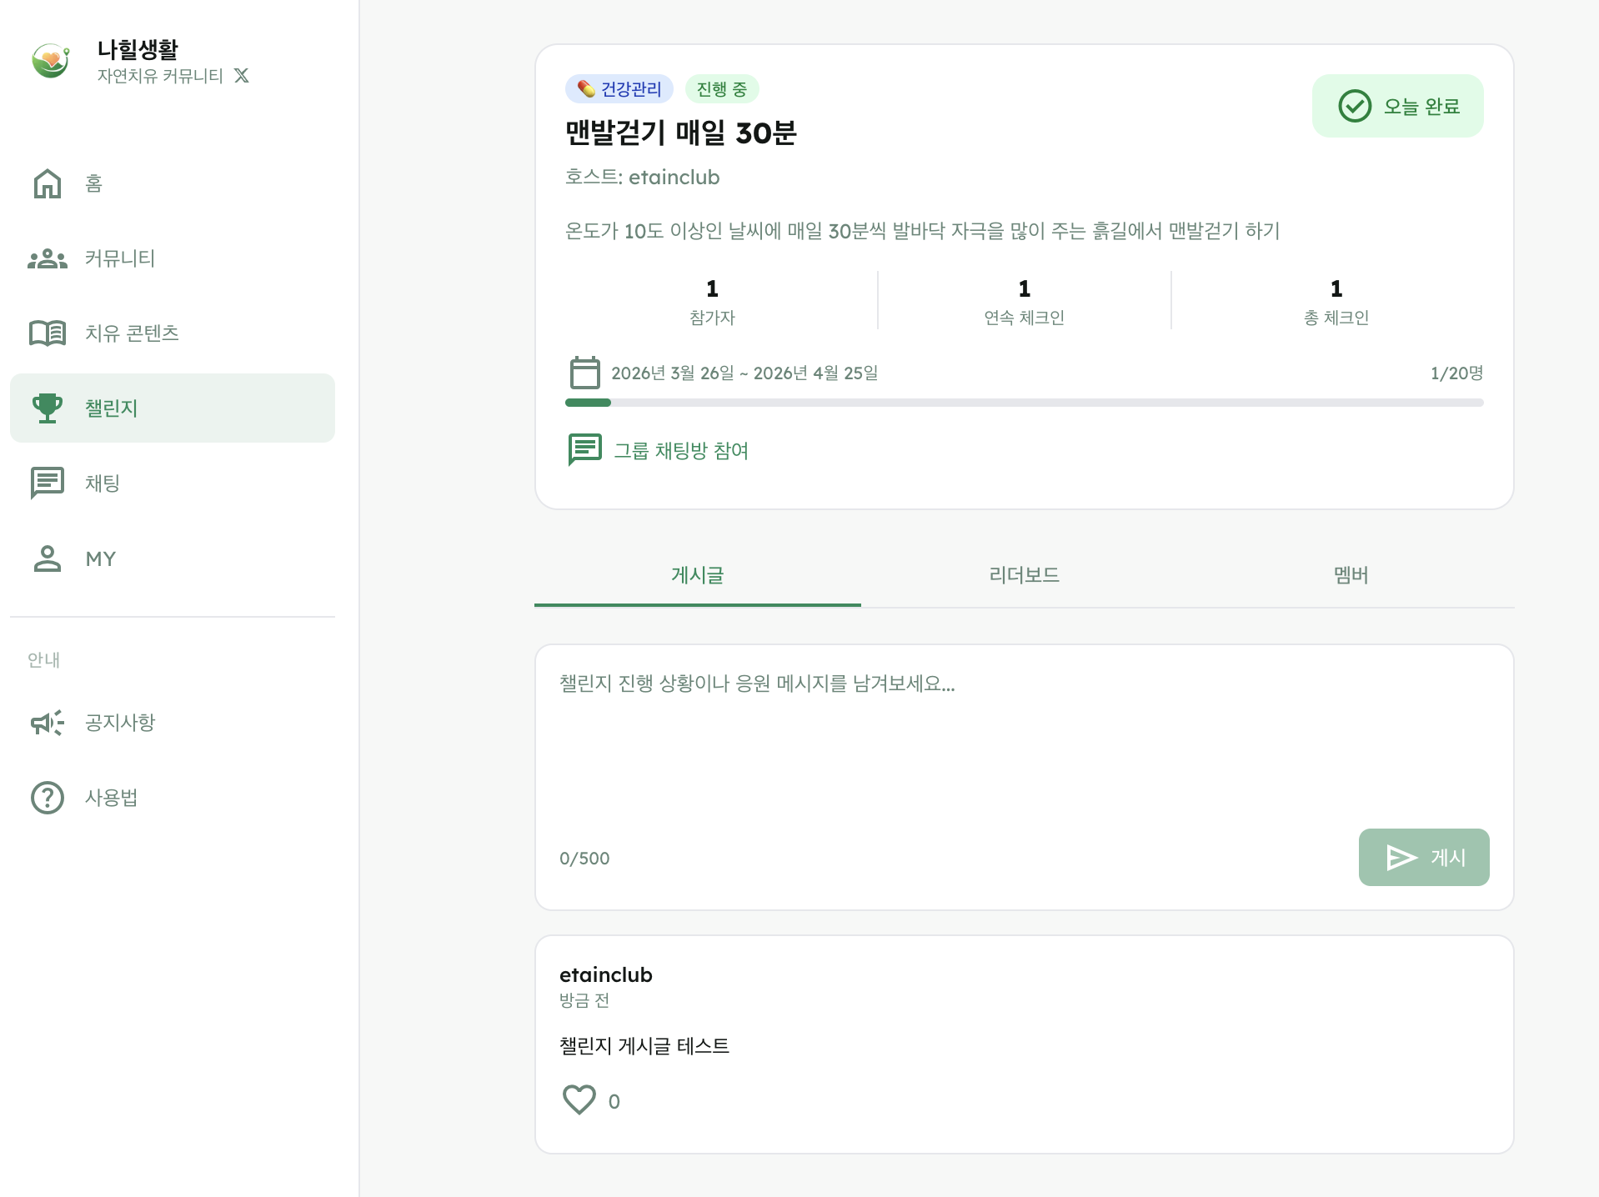The image size is (1599, 1197).
Task: Click the challenge trophy icon
Action: [48, 408]
